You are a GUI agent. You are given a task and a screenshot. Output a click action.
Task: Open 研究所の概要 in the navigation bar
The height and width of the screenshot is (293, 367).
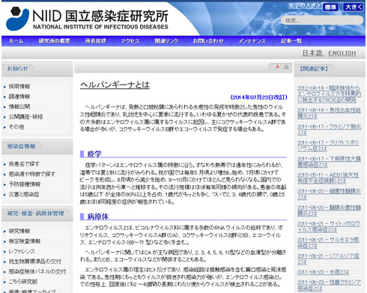pos(54,41)
